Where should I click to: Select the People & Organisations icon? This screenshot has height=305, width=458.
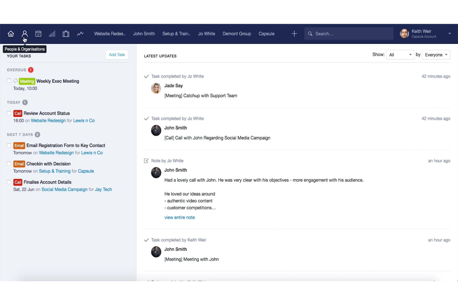point(24,33)
